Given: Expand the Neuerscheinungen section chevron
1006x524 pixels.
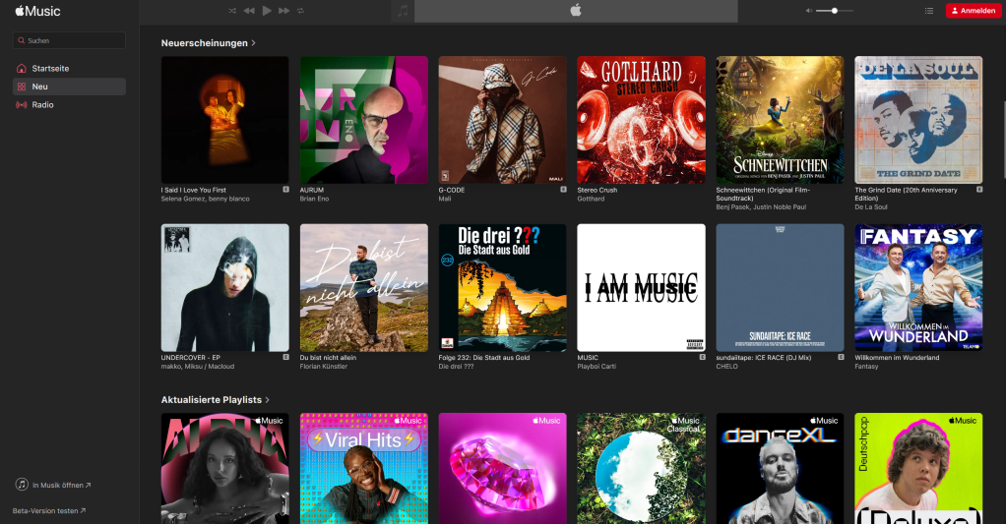Looking at the screenshot, I should coord(253,43).
